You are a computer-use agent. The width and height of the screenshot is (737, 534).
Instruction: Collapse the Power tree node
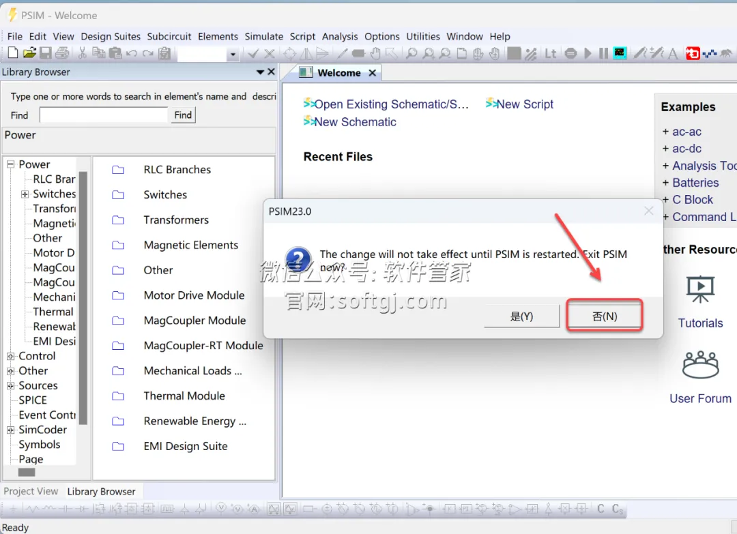pos(10,164)
